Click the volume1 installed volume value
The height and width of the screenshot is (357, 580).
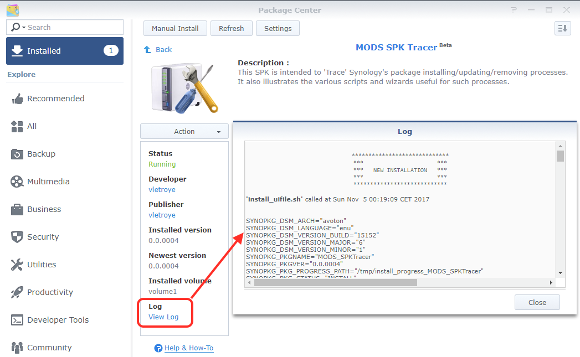(x=163, y=292)
